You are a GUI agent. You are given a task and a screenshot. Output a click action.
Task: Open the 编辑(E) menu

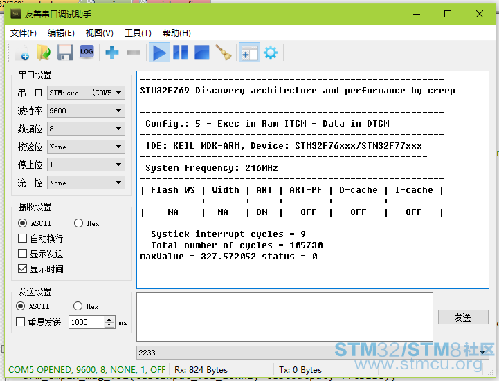click(x=61, y=33)
